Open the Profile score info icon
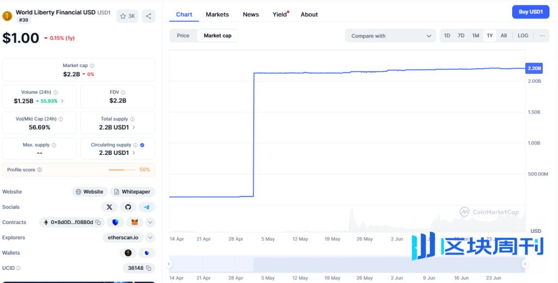This screenshot has height=283, width=558. click(39, 170)
